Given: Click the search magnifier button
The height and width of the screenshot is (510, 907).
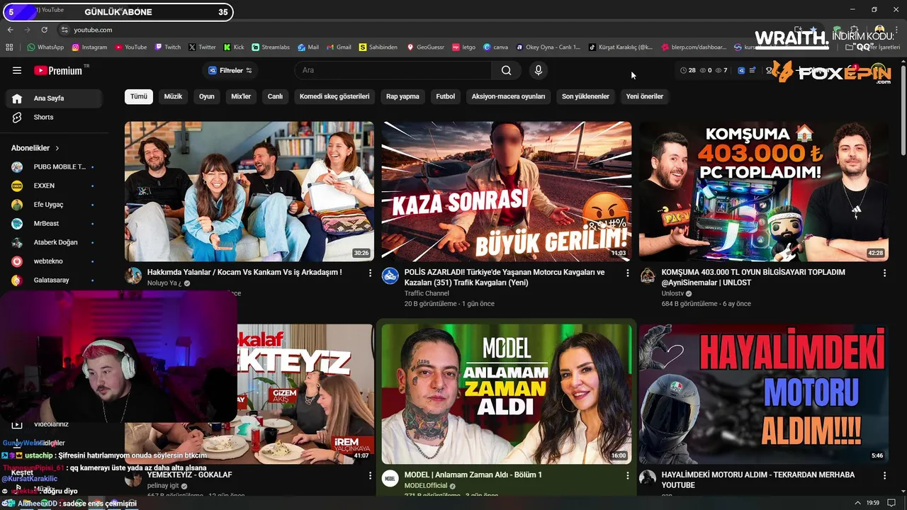Looking at the screenshot, I should tap(506, 70).
